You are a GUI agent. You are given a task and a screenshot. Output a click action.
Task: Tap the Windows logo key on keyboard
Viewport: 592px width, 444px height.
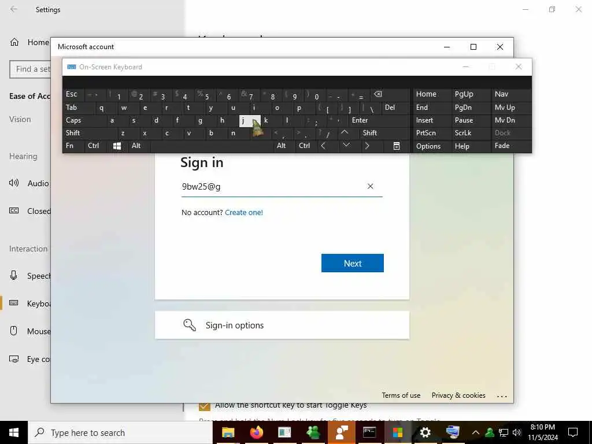tap(117, 146)
